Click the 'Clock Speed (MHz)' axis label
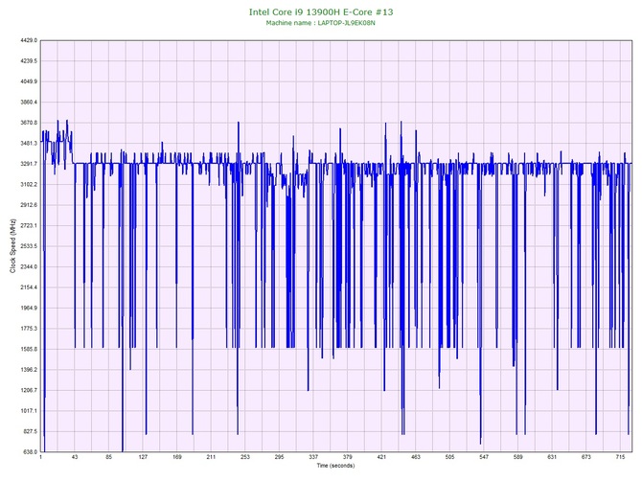Viewport: 642px width, 482px height. pos(12,245)
